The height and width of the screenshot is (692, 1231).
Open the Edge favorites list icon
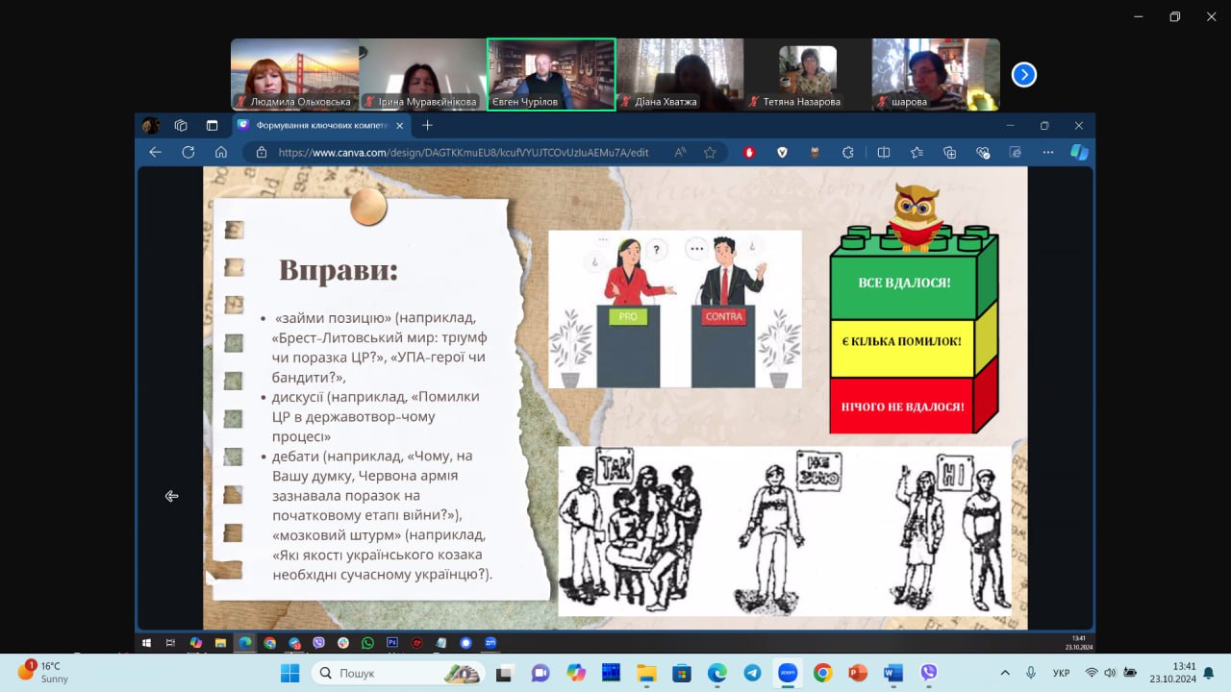917,152
